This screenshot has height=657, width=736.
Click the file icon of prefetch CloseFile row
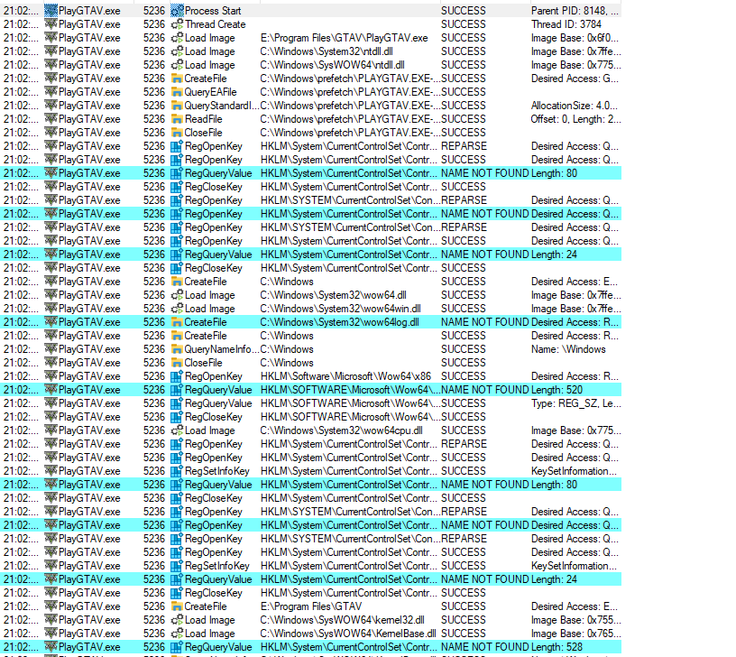(x=177, y=133)
